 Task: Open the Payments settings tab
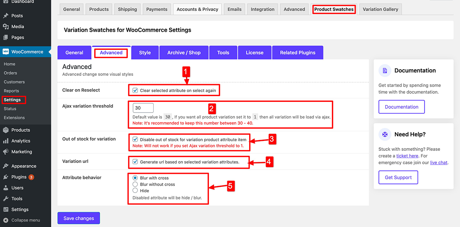pos(157,9)
